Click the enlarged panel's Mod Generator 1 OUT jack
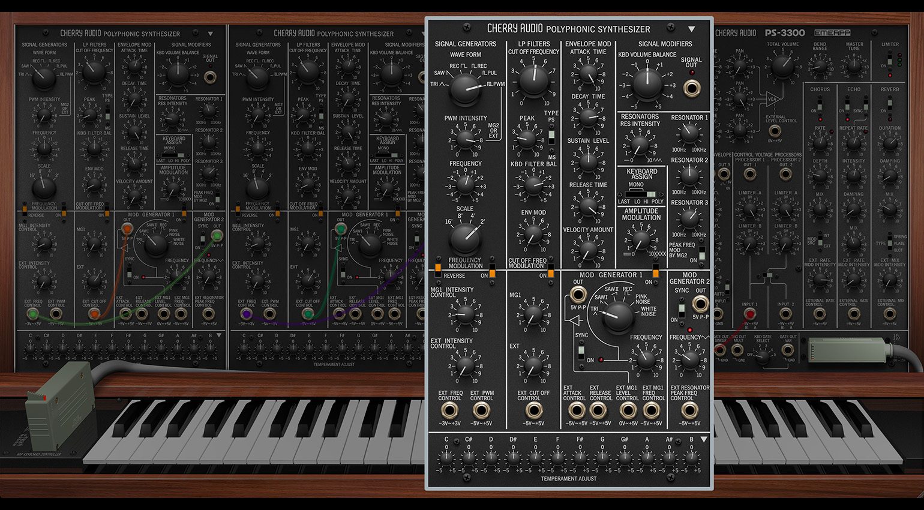This screenshot has height=510, width=924. [578, 294]
